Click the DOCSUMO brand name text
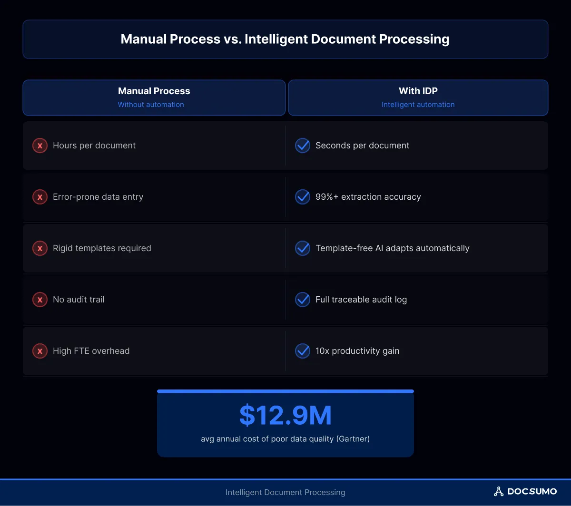Screen dimensions: 571x506 (532, 492)
